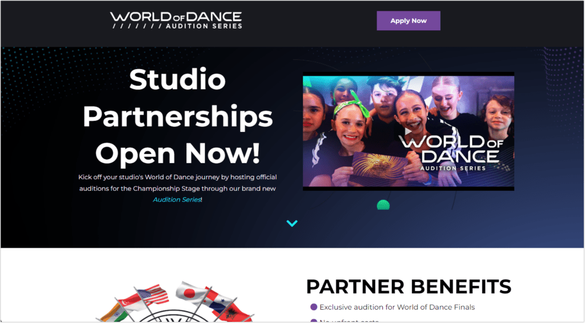Click the Japan flag

192,292
